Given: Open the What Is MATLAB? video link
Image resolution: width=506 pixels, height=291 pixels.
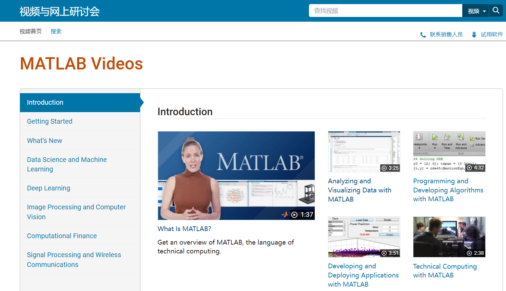Looking at the screenshot, I should coord(184,229).
